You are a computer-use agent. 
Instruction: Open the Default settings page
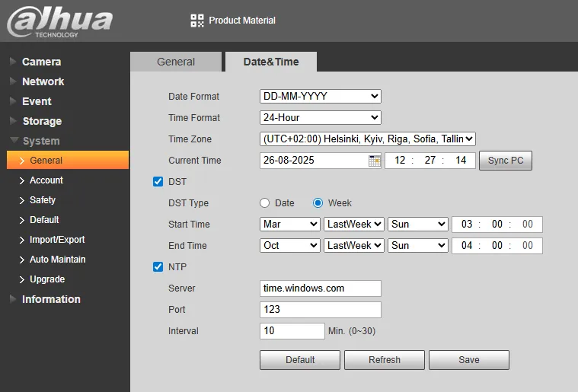[x=44, y=220]
